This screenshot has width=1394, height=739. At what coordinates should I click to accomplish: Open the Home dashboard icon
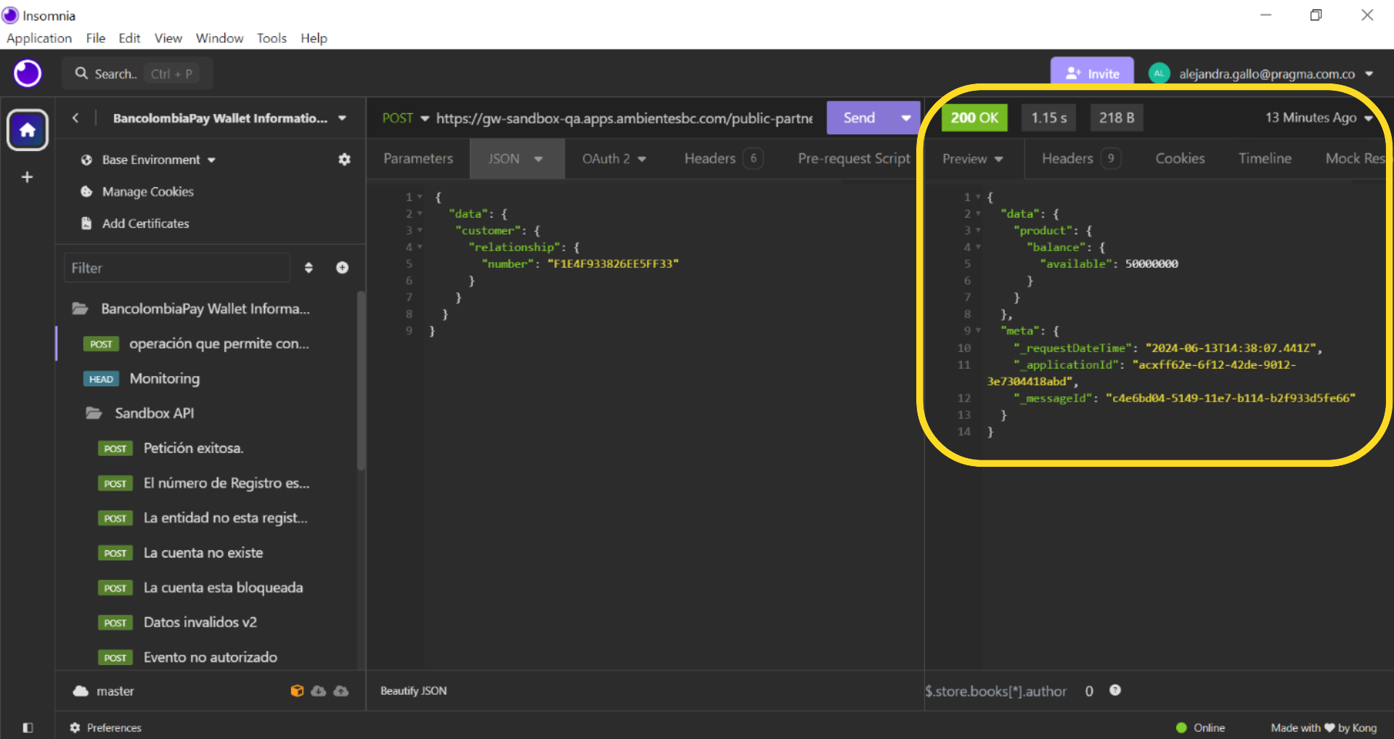pyautogui.click(x=28, y=130)
